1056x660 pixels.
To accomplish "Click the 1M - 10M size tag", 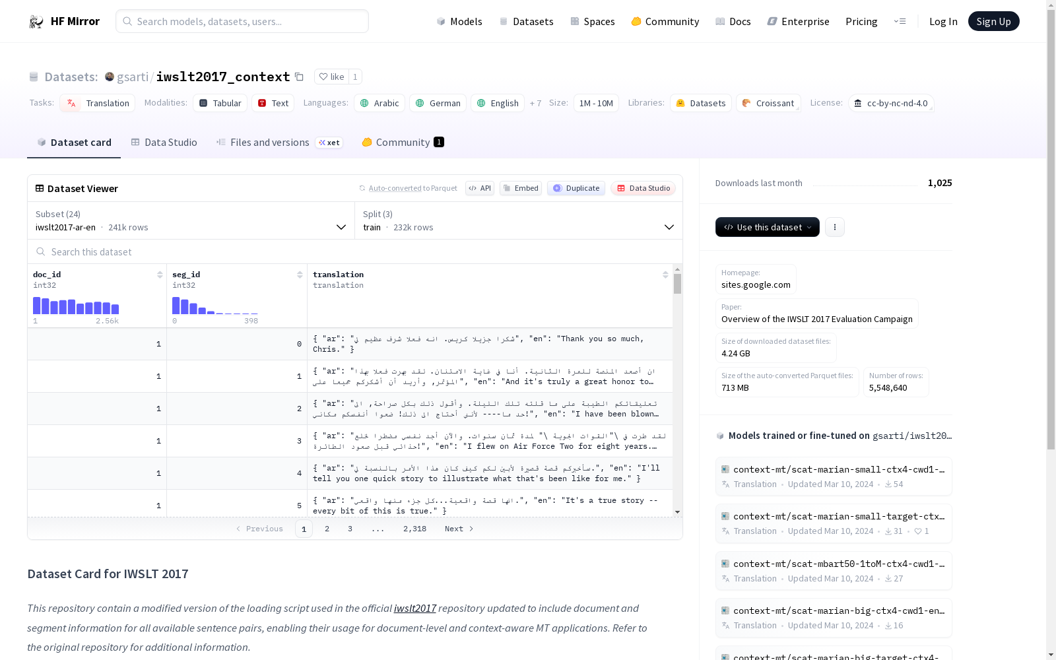I will [596, 103].
